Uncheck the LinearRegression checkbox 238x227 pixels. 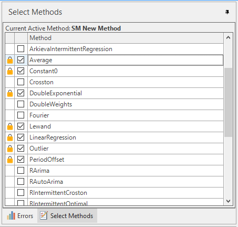[x=21, y=137]
